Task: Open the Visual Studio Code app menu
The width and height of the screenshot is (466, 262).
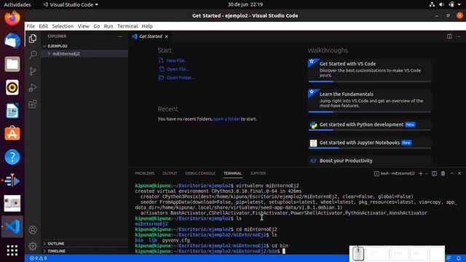Action: click(x=71, y=4)
